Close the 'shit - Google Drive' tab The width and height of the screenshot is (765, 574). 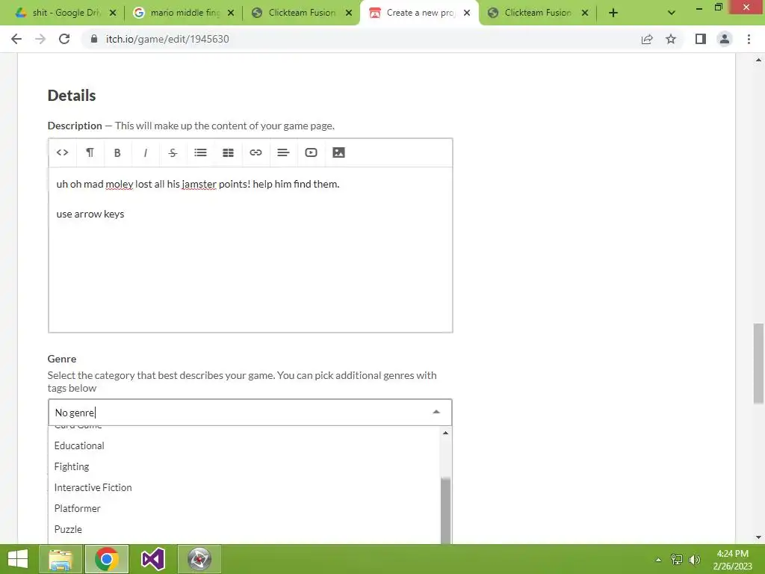click(x=113, y=13)
